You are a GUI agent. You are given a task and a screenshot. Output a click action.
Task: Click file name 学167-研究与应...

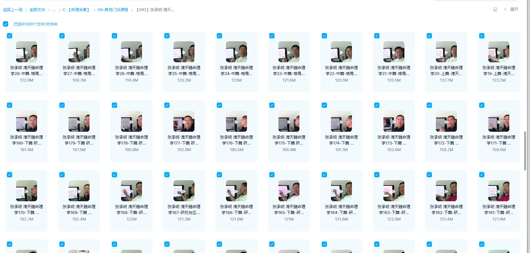click(184, 210)
